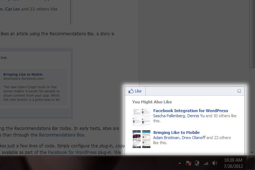Click the scroll down arrow of page scrollbar
The height and width of the screenshot is (170, 255).
click(252, 153)
